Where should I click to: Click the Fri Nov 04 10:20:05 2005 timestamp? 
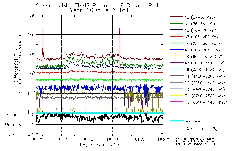[196, 144]
